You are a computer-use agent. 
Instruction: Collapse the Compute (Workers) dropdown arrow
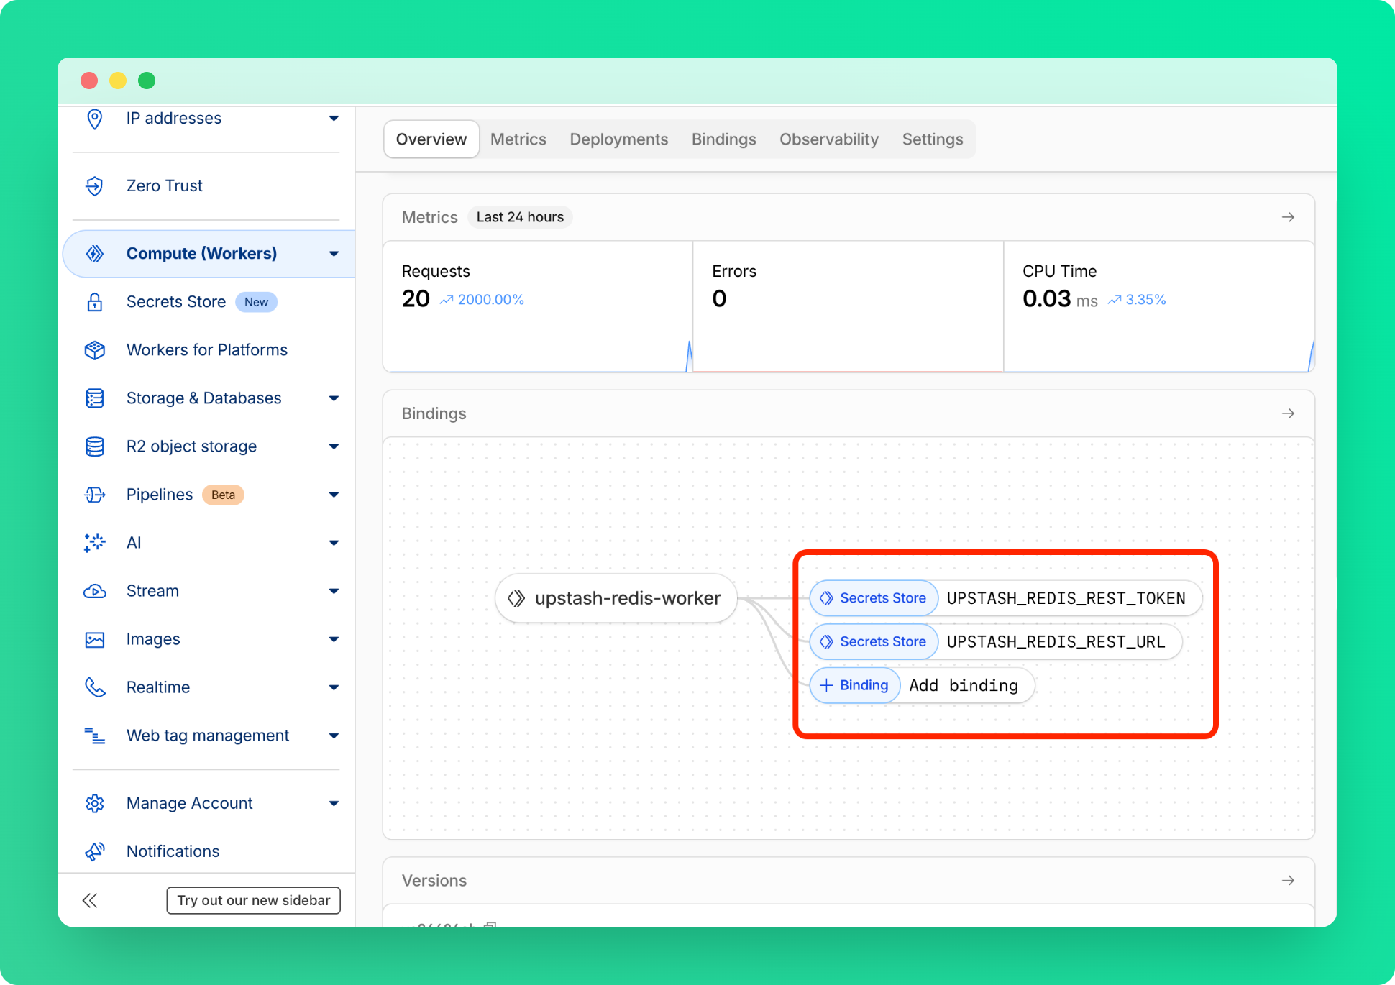(x=334, y=254)
